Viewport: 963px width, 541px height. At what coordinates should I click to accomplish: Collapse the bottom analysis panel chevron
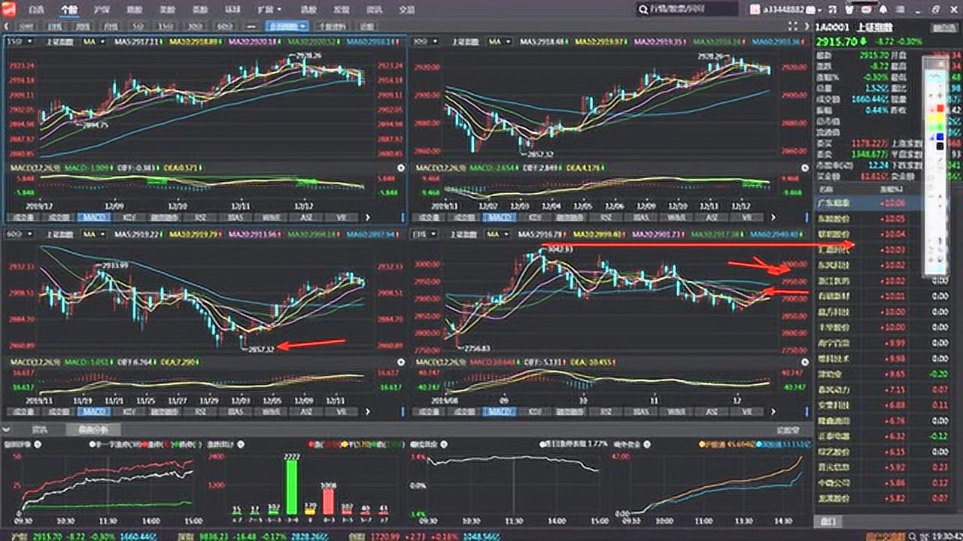pos(7,429)
